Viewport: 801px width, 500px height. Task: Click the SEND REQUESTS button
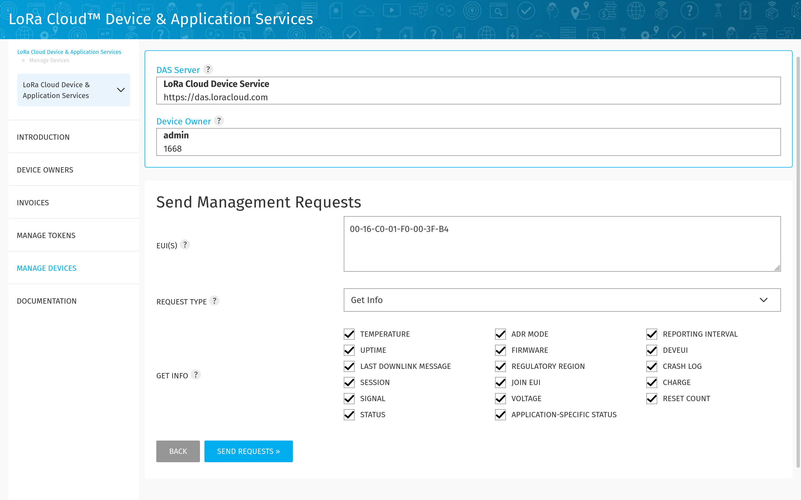click(249, 451)
